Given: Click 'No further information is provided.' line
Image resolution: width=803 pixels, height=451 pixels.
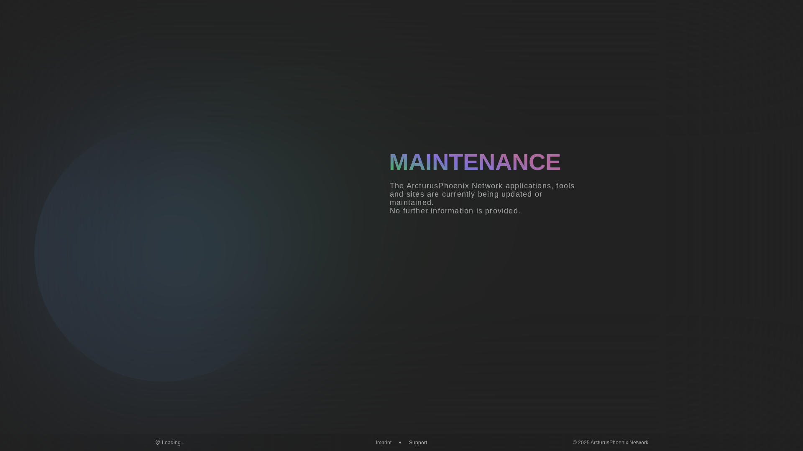Looking at the screenshot, I should tap(455, 211).
